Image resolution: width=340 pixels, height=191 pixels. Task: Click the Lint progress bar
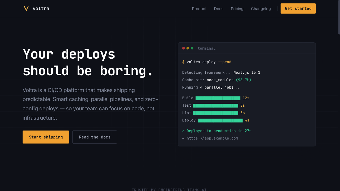click(x=216, y=113)
